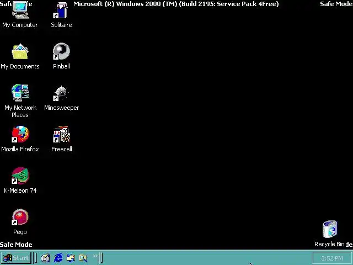Expand the Quick Launch overflow chevron
The width and height of the screenshot is (353, 265).
[x=95, y=256]
